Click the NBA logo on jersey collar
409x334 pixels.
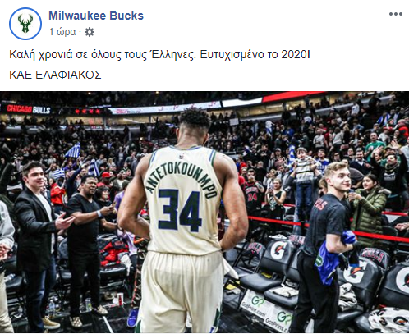point(182,156)
